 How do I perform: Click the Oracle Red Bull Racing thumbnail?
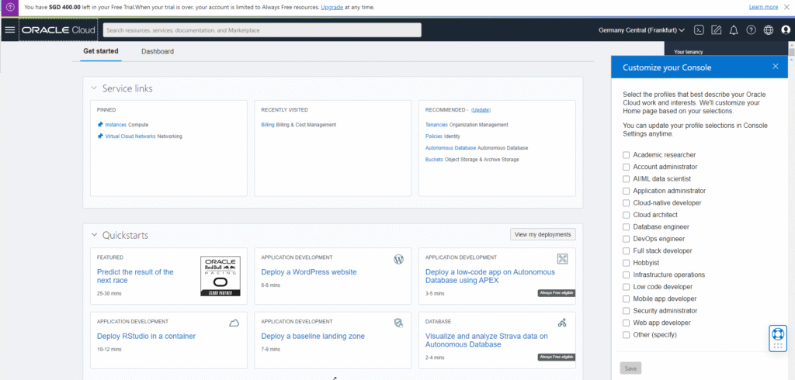tap(220, 276)
